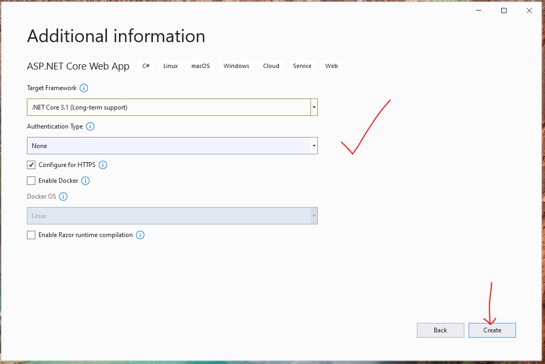
Task: Select the .NET Core 3.1 framework combo box
Action: (172, 107)
